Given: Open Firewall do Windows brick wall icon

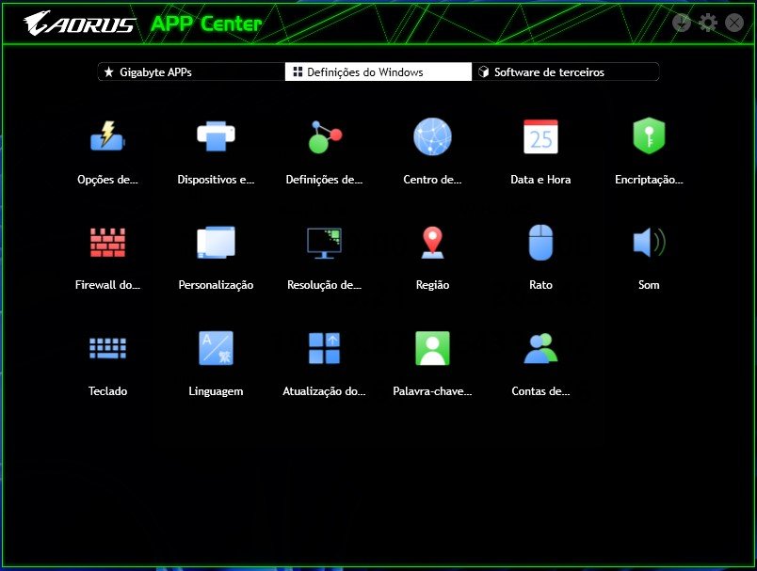Looking at the screenshot, I should (107, 243).
